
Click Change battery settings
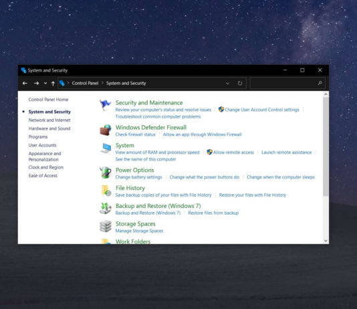coord(138,177)
